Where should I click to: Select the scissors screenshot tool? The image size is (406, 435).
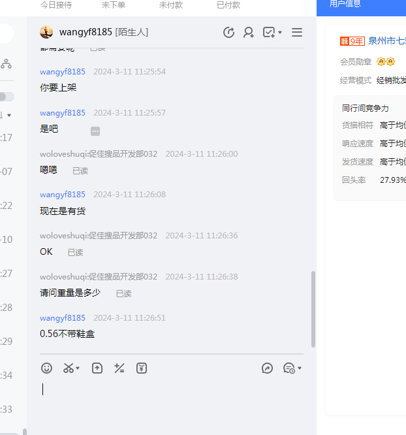click(x=69, y=368)
